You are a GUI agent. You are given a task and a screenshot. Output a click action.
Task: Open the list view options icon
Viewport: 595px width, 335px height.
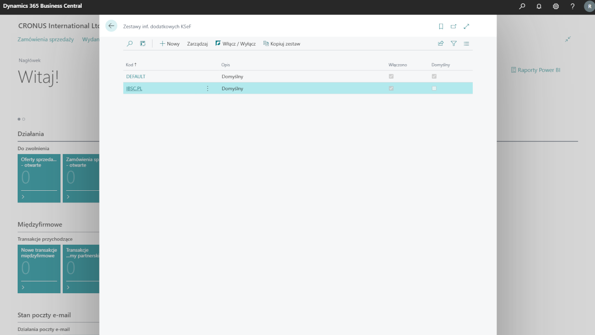467,44
